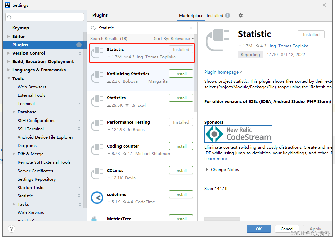Expand Languages & Frameworks node
This screenshot has width=335, height=239.
pos(8,70)
